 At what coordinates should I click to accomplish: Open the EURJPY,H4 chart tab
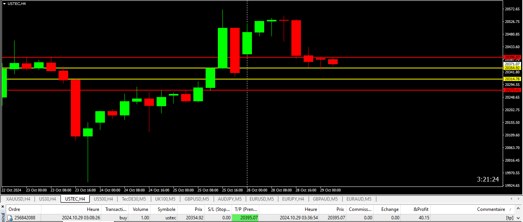click(293, 199)
